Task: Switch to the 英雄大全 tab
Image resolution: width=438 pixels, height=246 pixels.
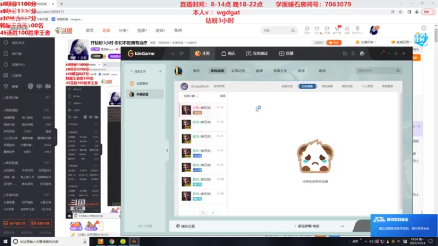Action: pyautogui.click(x=280, y=71)
